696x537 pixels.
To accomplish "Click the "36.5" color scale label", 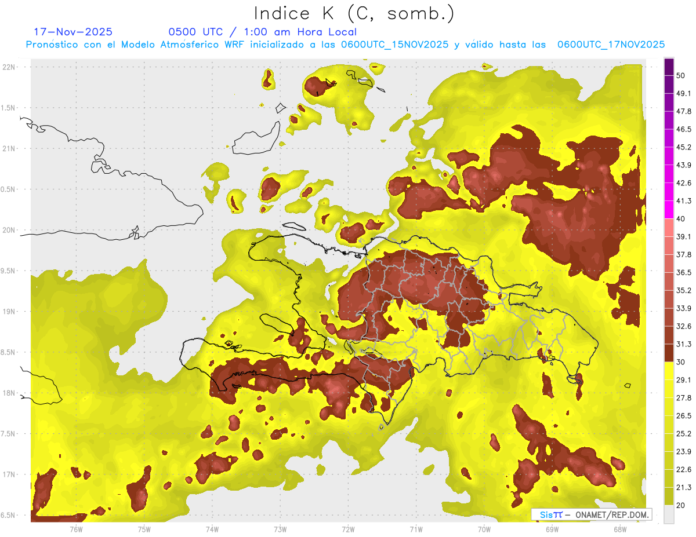I will 684,273.
